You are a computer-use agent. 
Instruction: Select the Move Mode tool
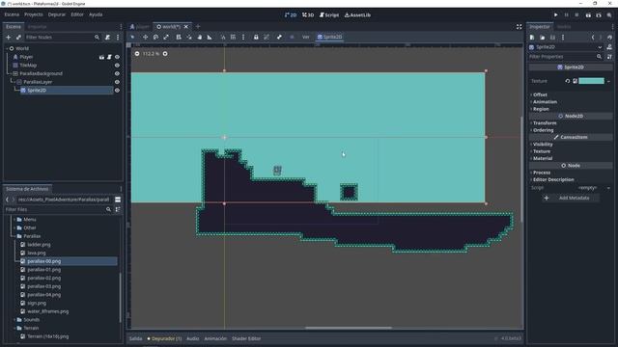pyautogui.click(x=146, y=37)
